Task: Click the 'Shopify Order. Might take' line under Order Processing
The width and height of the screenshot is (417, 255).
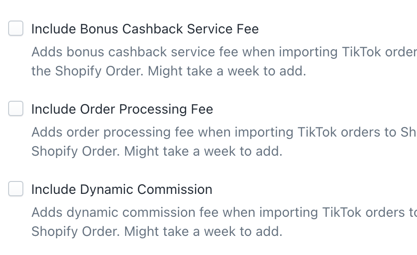Action: (157, 151)
